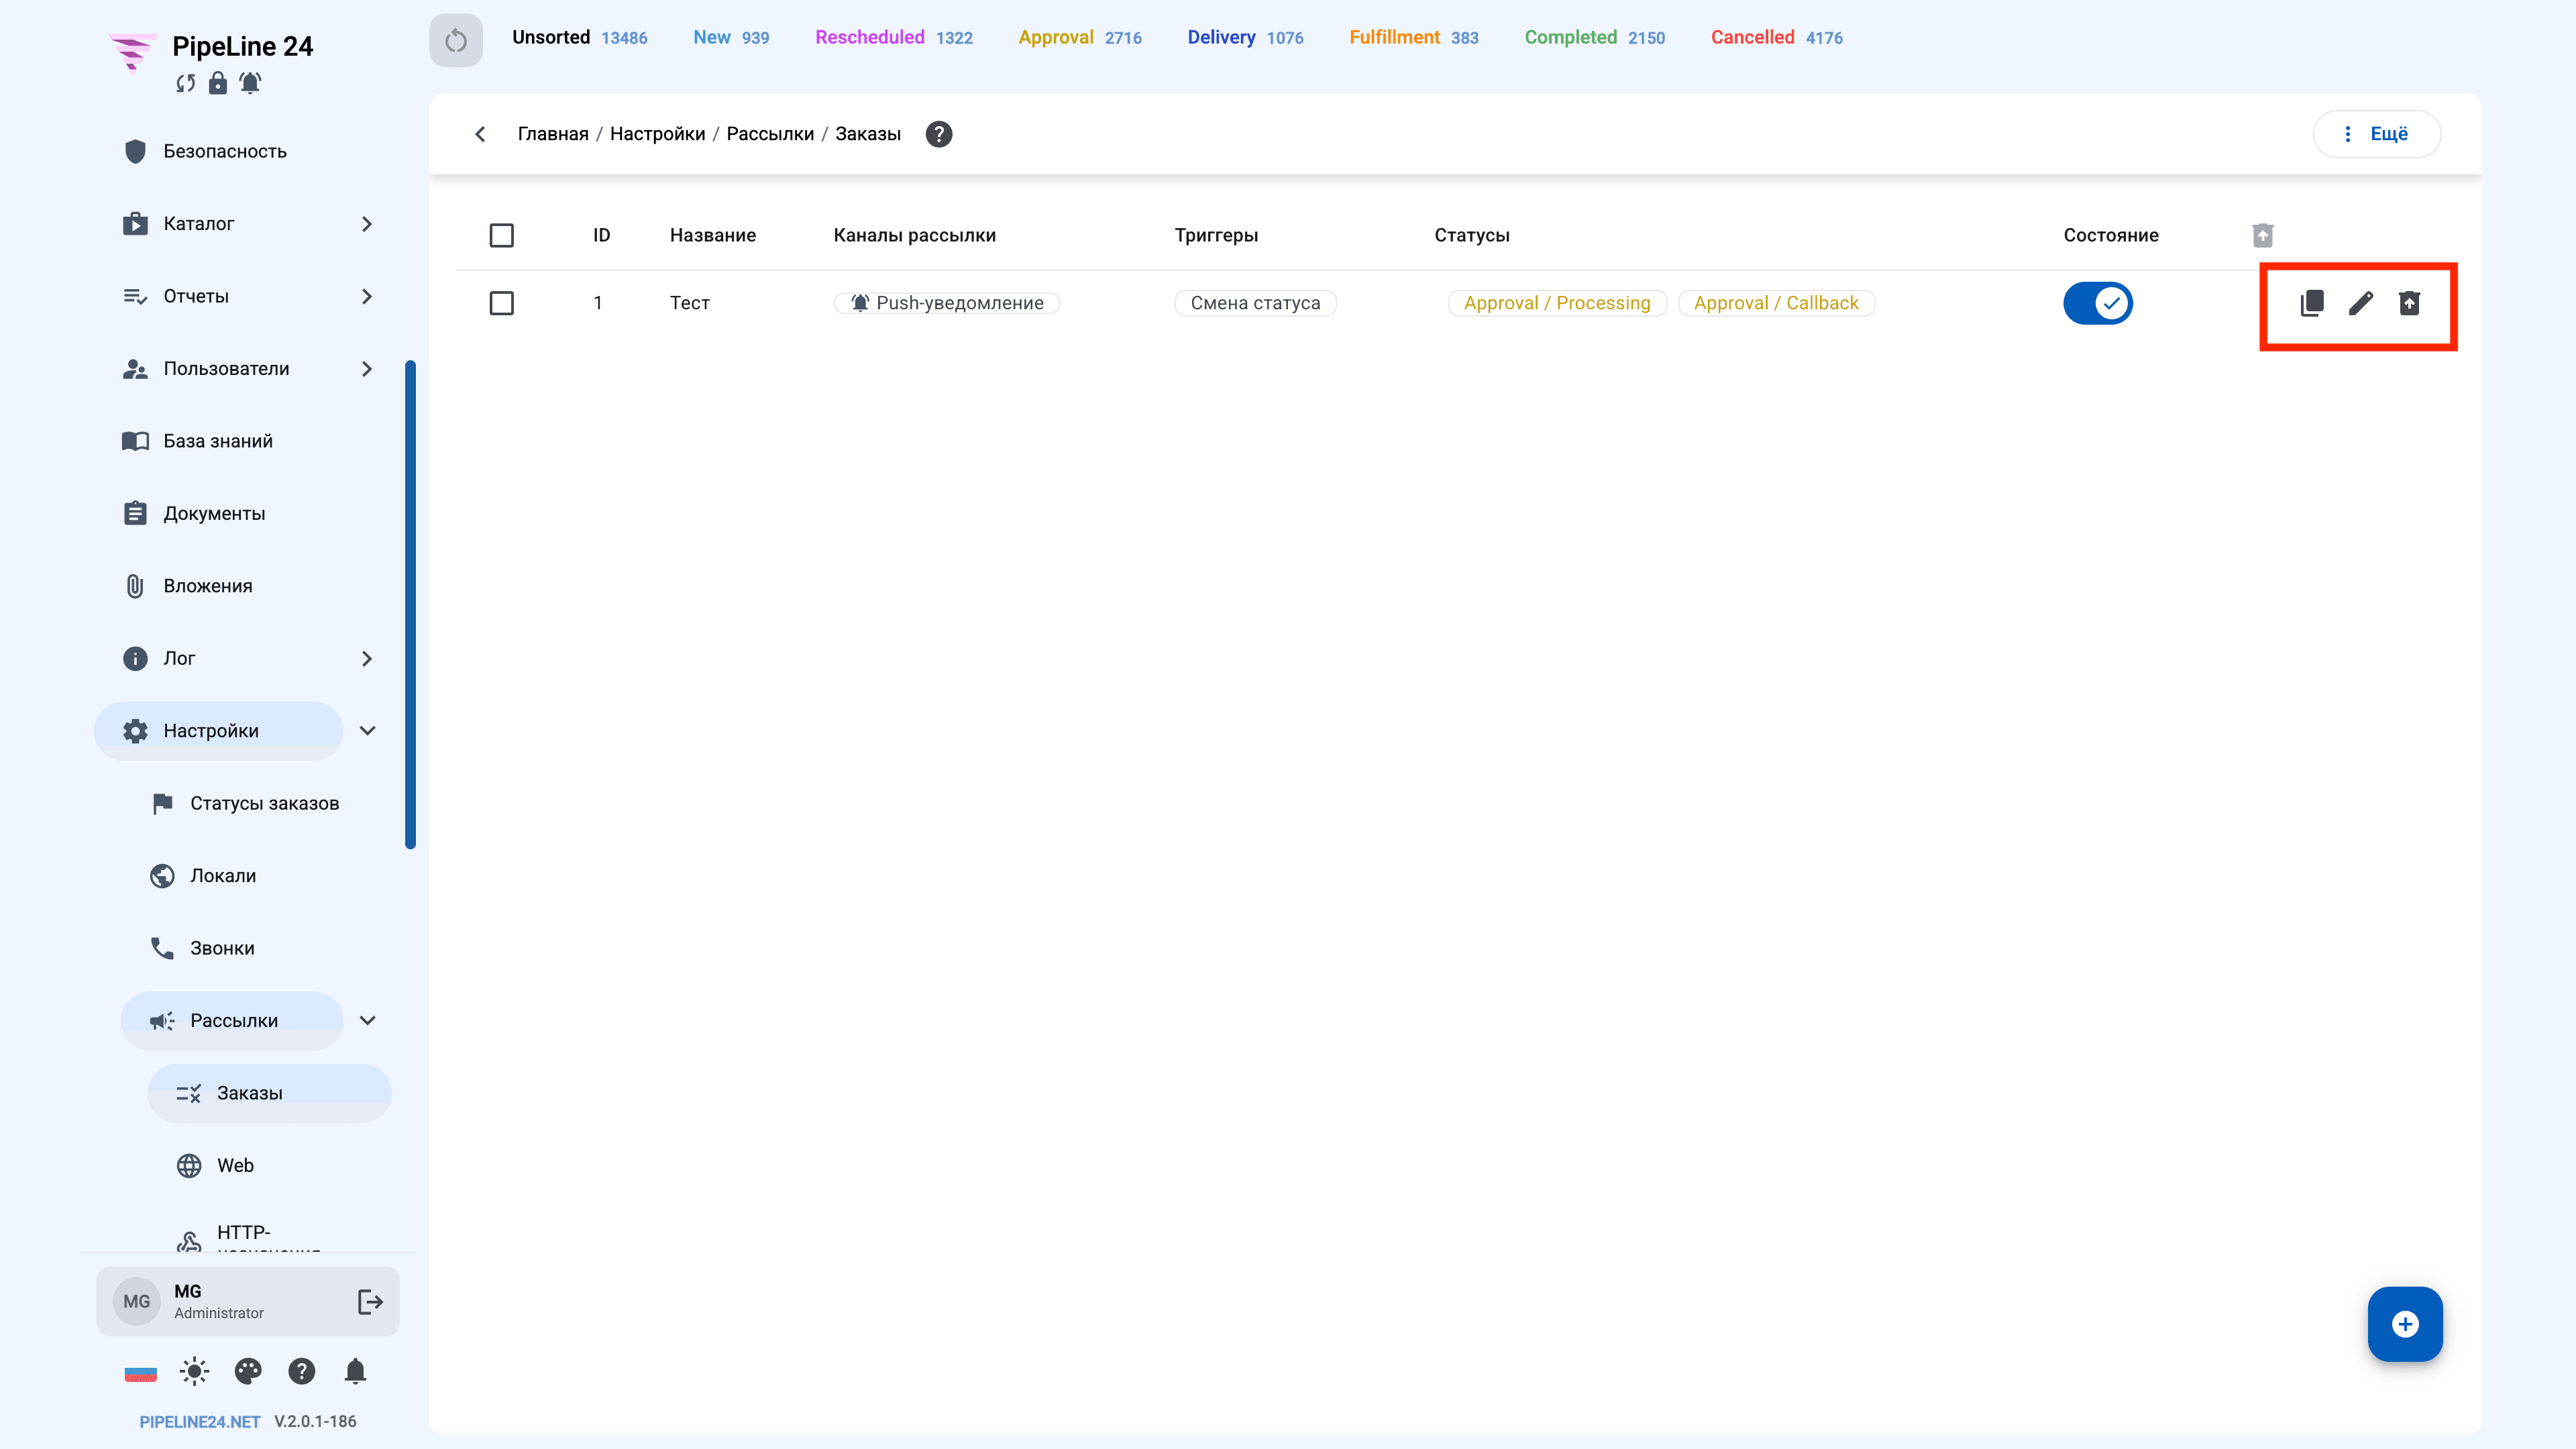
Task: Click the blue add mailing plus button
Action: pyautogui.click(x=2405, y=1324)
